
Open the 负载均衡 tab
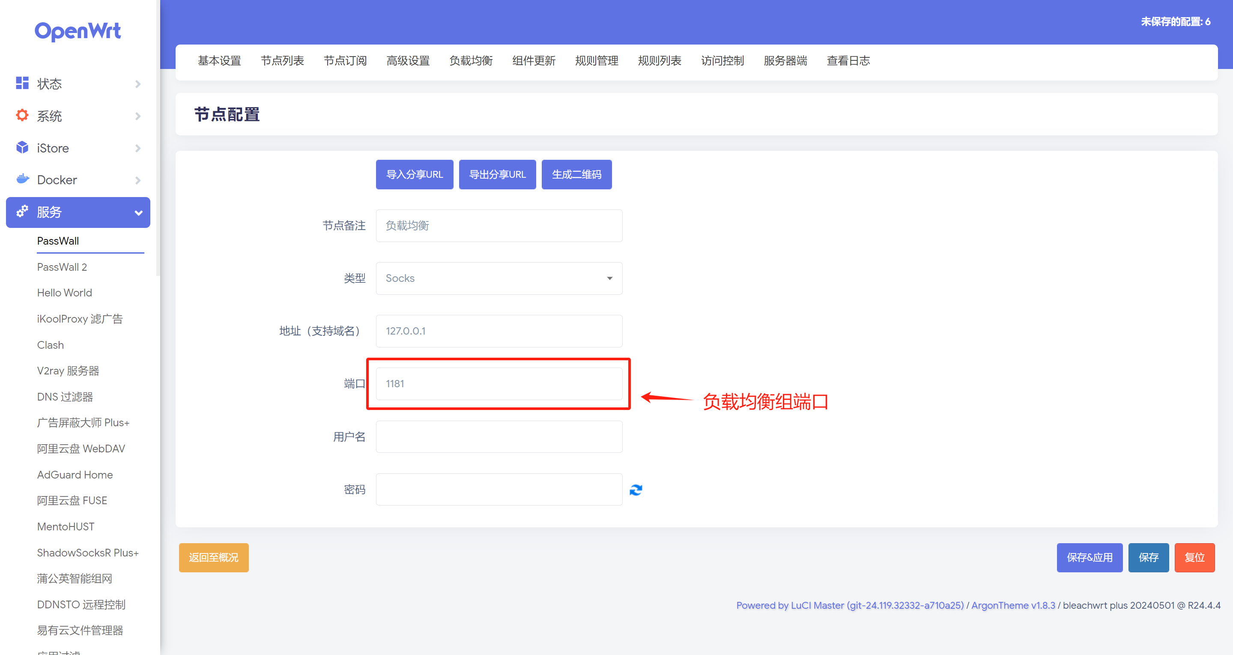coord(471,61)
